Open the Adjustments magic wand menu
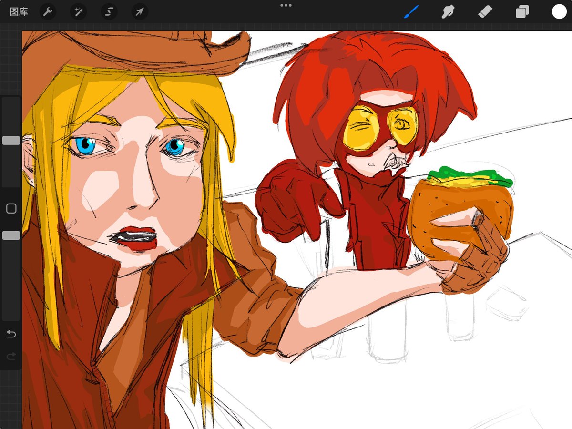 coord(78,12)
